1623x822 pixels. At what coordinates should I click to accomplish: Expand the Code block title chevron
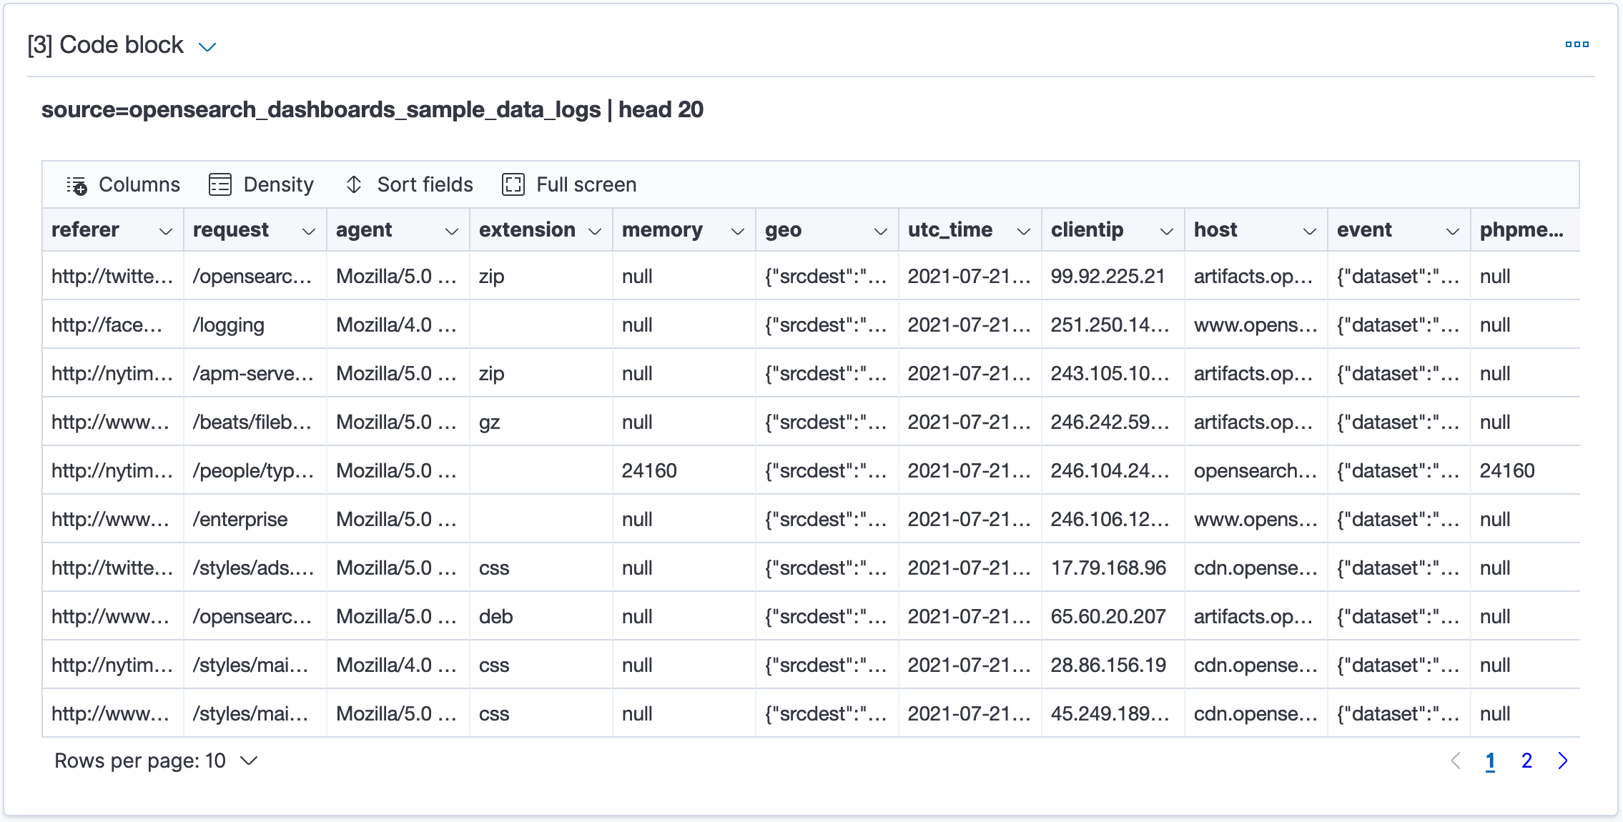pos(207,47)
